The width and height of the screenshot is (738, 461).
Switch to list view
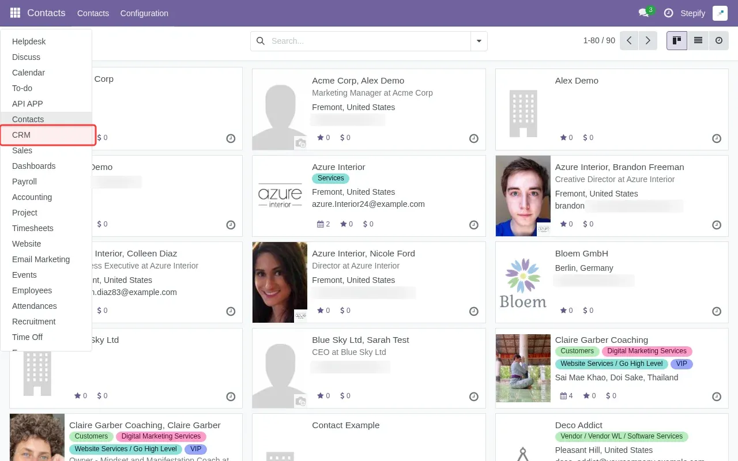(697, 40)
